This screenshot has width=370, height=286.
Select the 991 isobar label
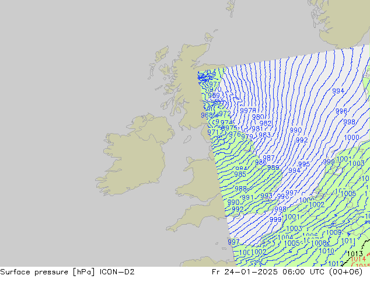pyautogui.click(x=247, y=197)
